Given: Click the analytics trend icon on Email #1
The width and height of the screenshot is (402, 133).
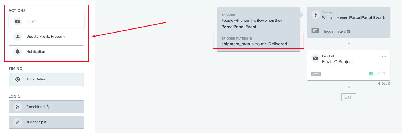Looking at the screenshot, I should [378, 73].
